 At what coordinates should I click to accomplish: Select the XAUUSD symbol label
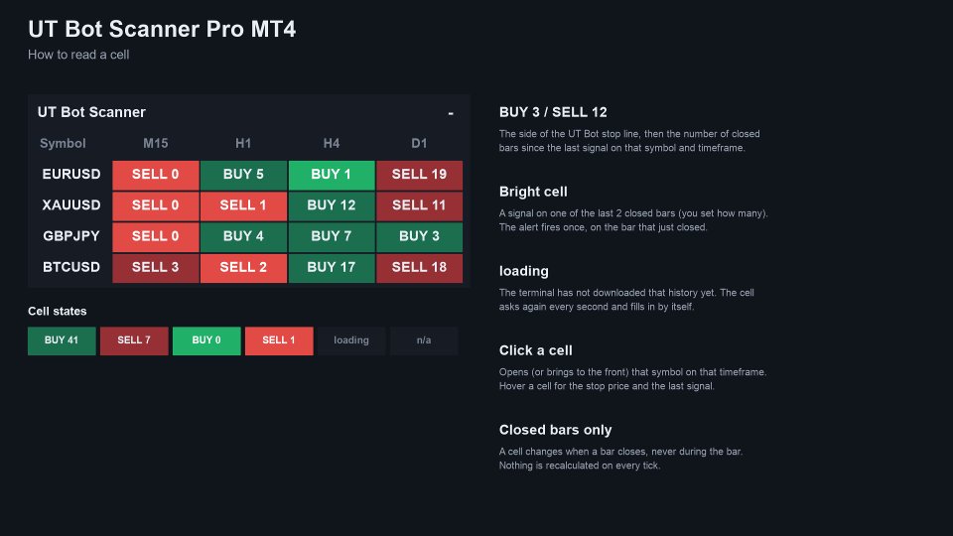point(71,205)
